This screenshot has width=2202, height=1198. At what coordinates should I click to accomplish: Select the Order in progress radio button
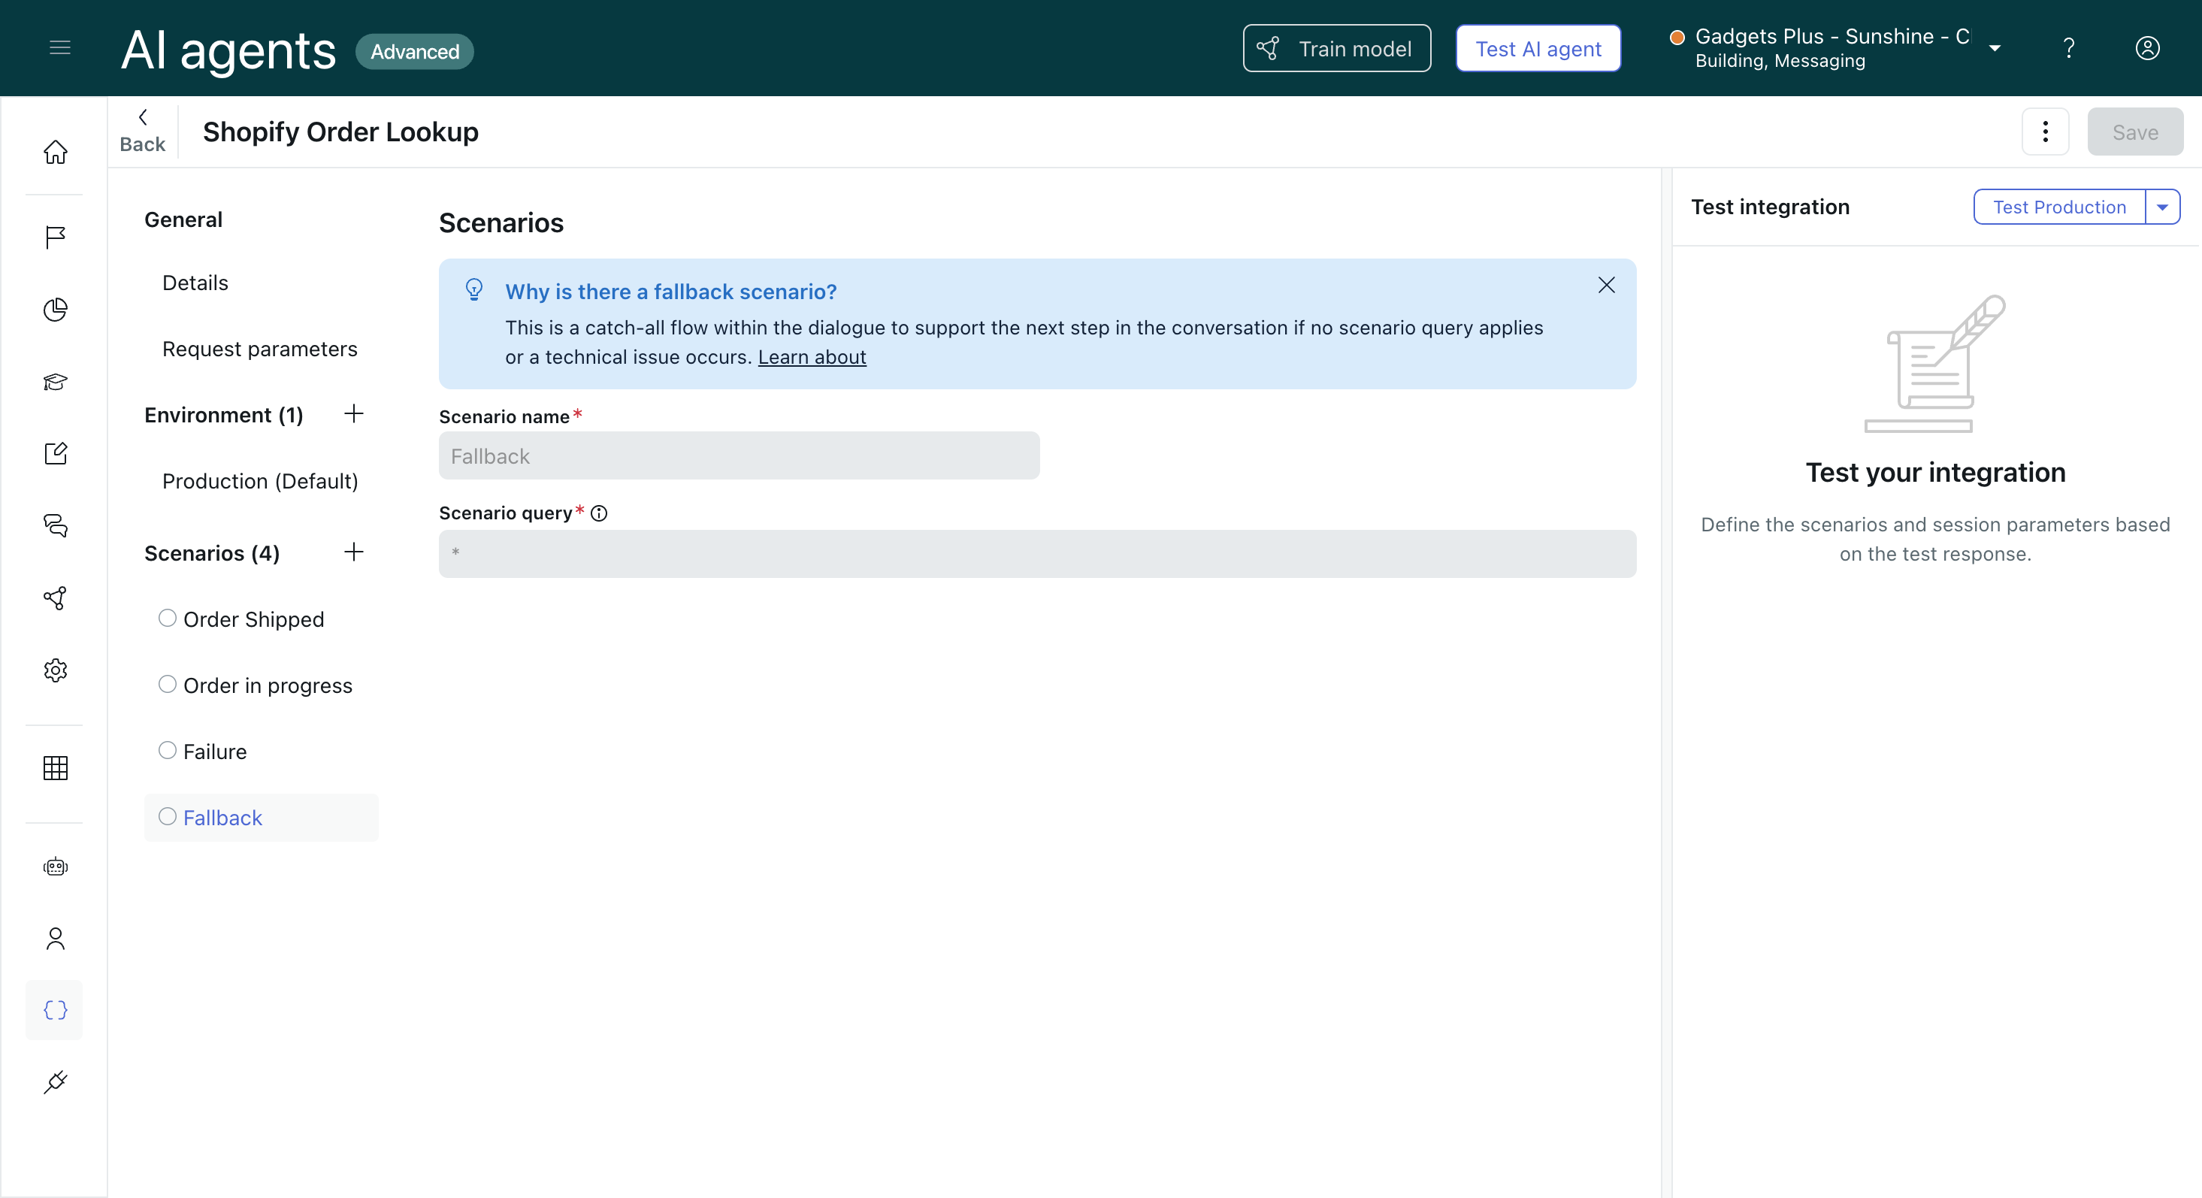168,684
